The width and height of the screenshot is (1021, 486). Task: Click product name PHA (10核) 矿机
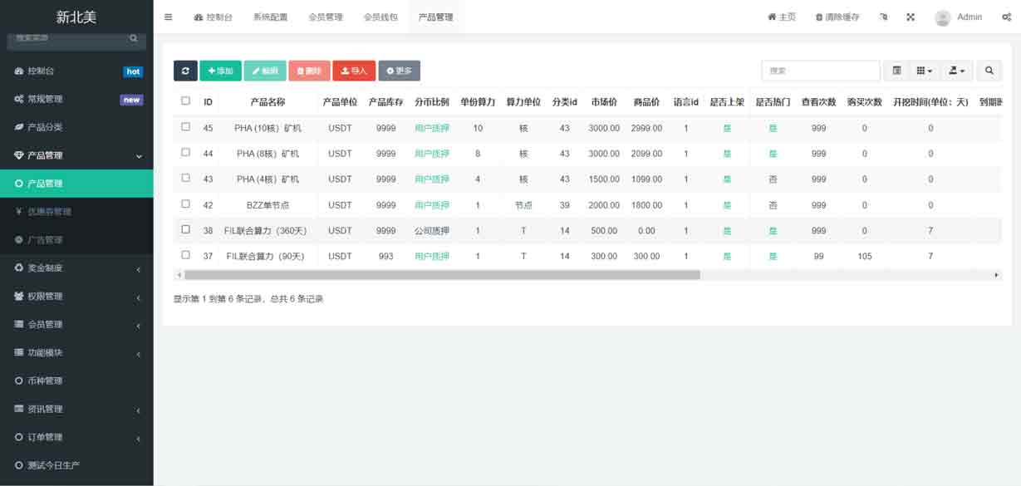coord(268,128)
